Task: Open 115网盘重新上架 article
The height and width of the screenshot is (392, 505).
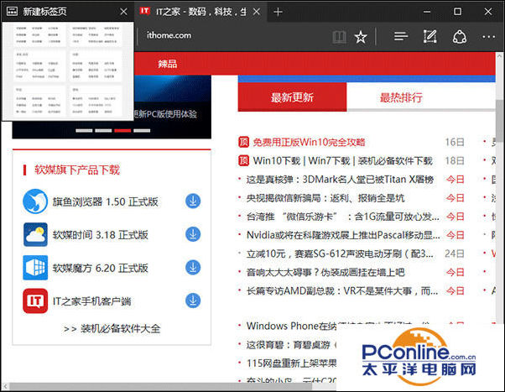Action: [291, 363]
